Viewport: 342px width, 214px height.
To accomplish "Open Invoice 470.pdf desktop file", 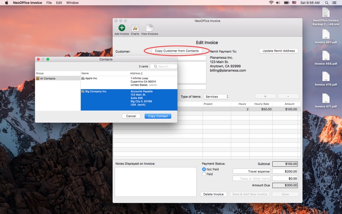I will [326, 77].
